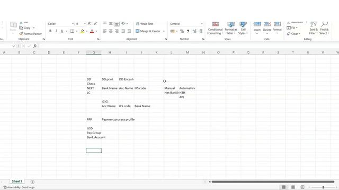Activate the Format Painter tool
This screenshot has width=339, height=190.
(30, 34)
